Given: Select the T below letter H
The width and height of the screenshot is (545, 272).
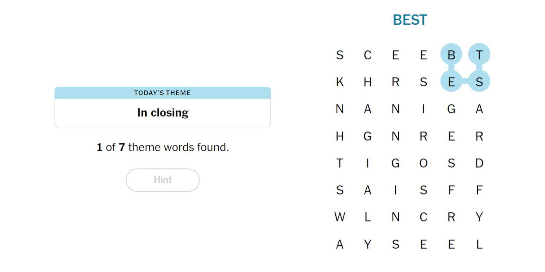Looking at the screenshot, I should click(x=340, y=163).
